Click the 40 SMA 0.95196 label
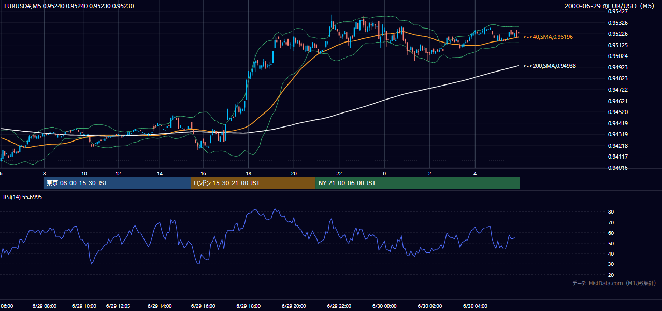Screen dimensions: 662x311 548,37
